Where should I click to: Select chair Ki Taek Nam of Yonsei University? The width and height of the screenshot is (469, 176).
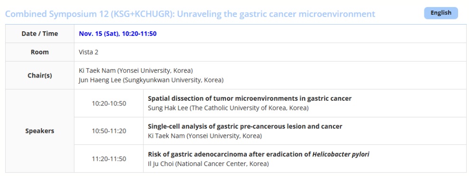click(x=136, y=70)
